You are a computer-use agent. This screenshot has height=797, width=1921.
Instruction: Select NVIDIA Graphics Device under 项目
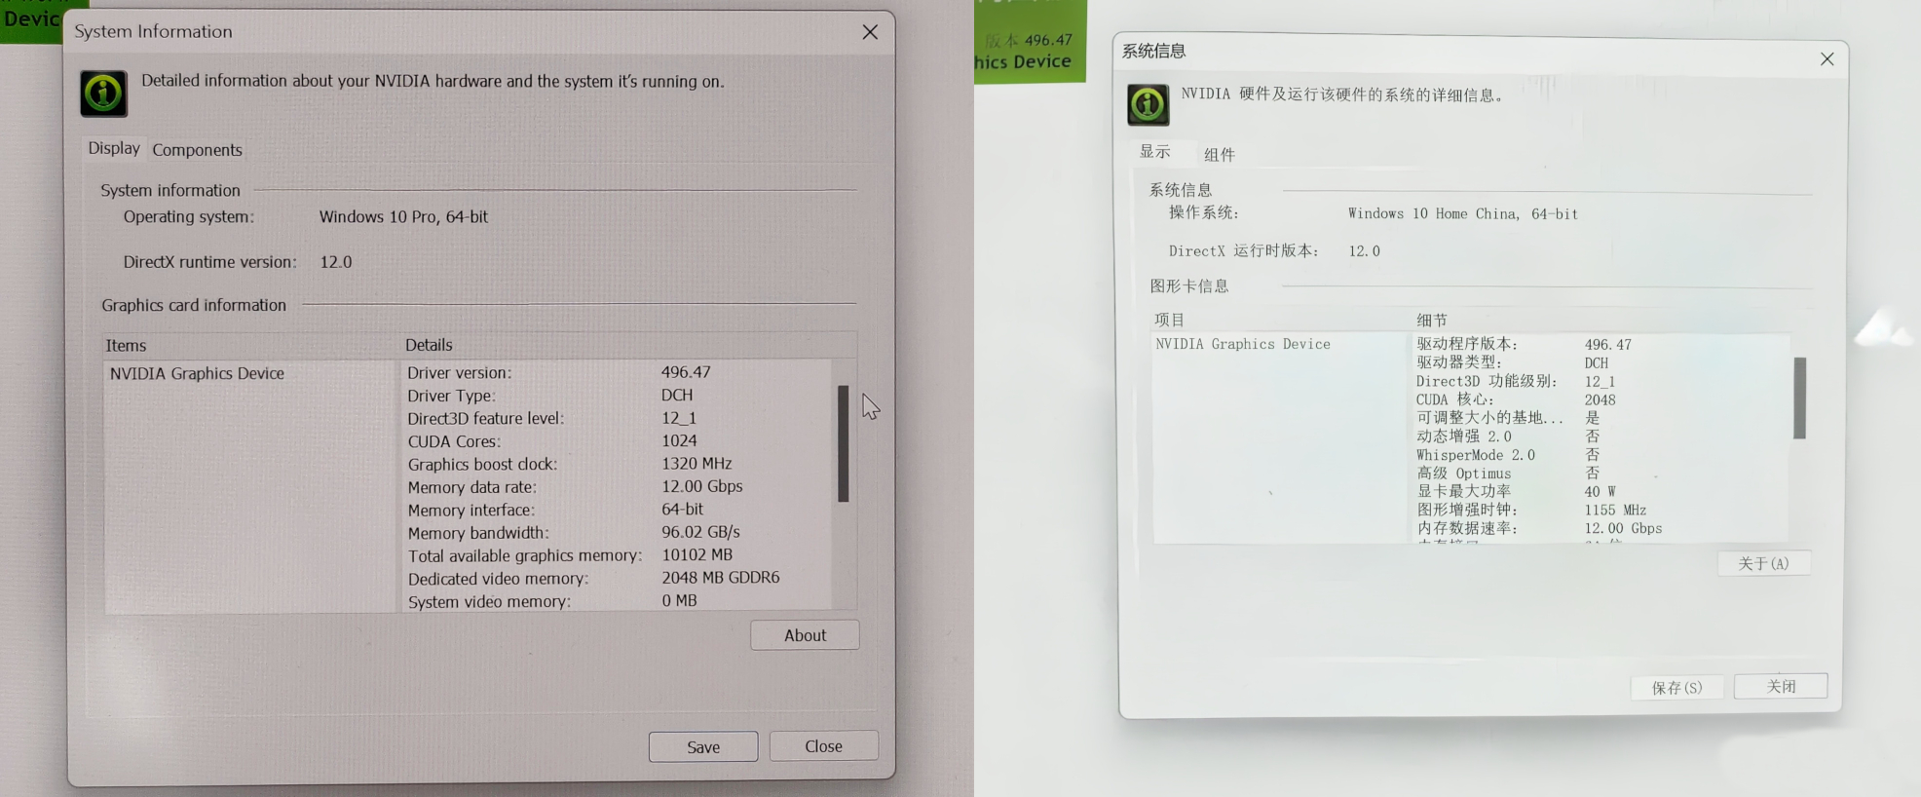pyautogui.click(x=1243, y=344)
